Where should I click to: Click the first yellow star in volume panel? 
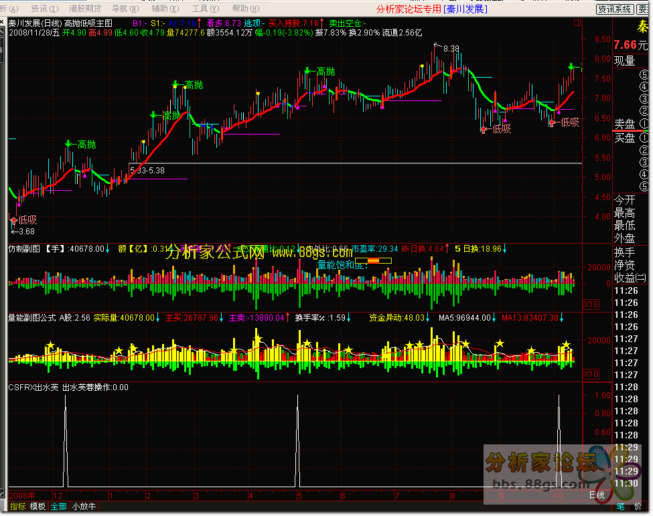(x=50, y=345)
